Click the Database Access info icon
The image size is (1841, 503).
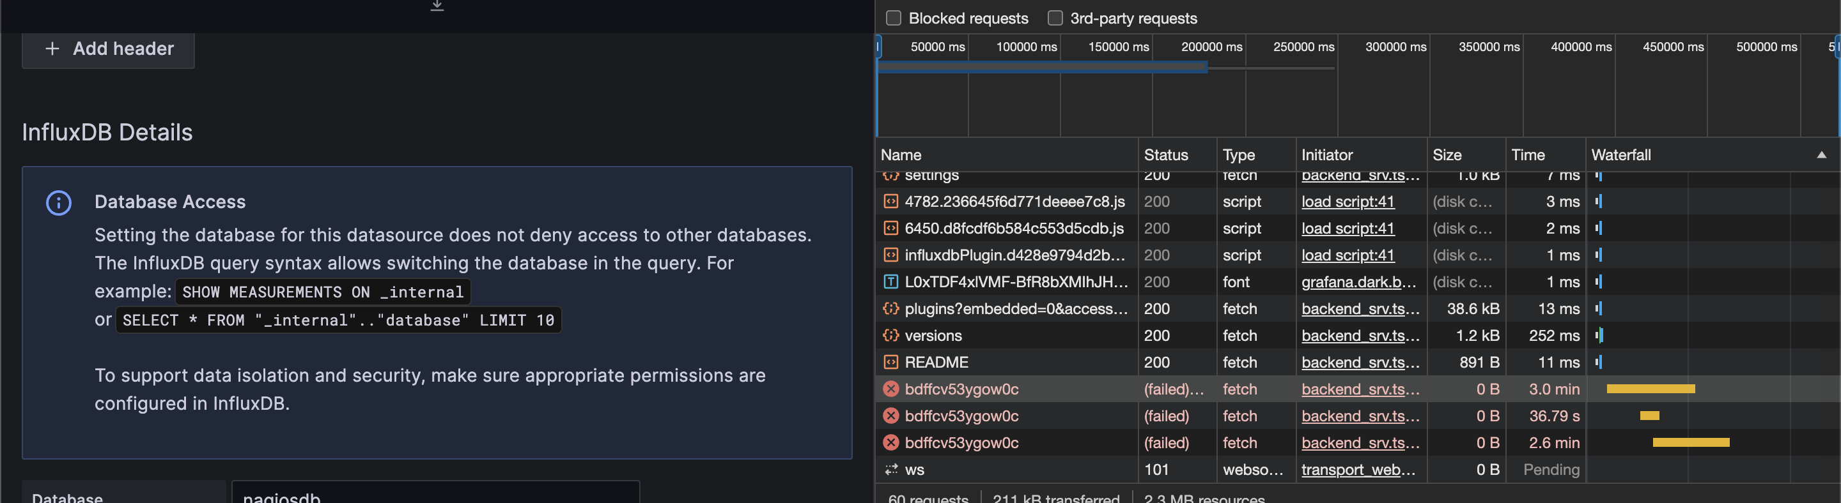(x=59, y=204)
